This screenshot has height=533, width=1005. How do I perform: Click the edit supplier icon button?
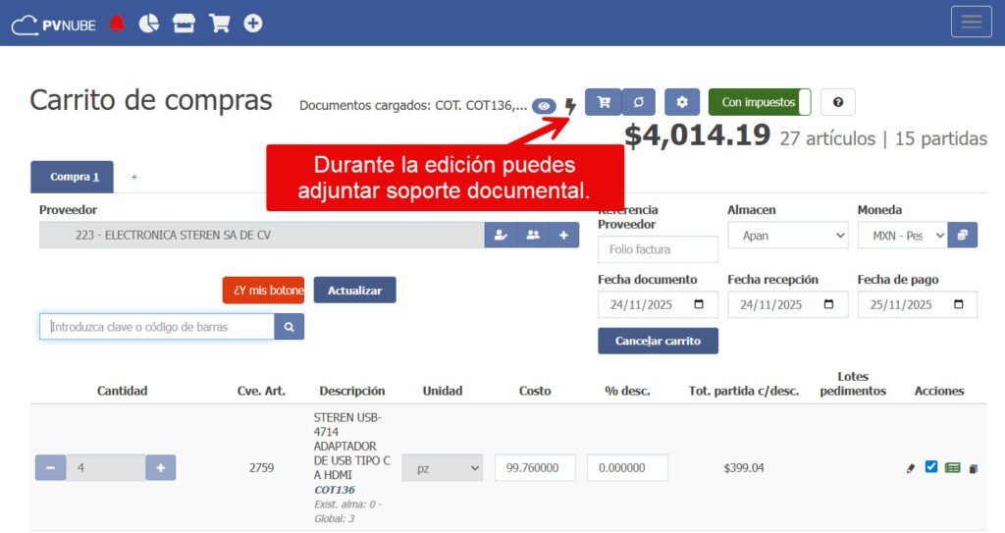coord(501,236)
